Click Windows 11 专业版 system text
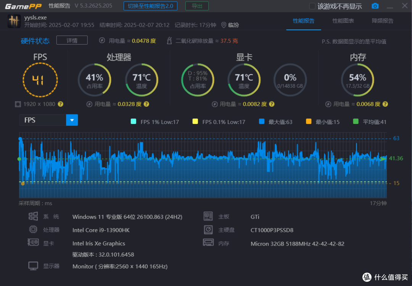This screenshot has height=286, width=412. tap(127, 217)
